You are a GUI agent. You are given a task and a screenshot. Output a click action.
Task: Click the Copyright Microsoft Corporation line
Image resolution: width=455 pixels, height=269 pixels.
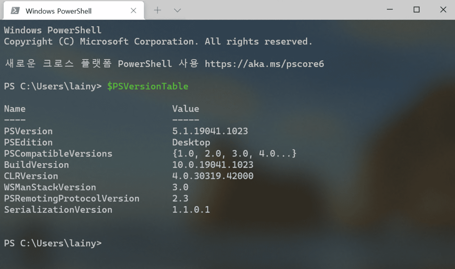click(158, 42)
